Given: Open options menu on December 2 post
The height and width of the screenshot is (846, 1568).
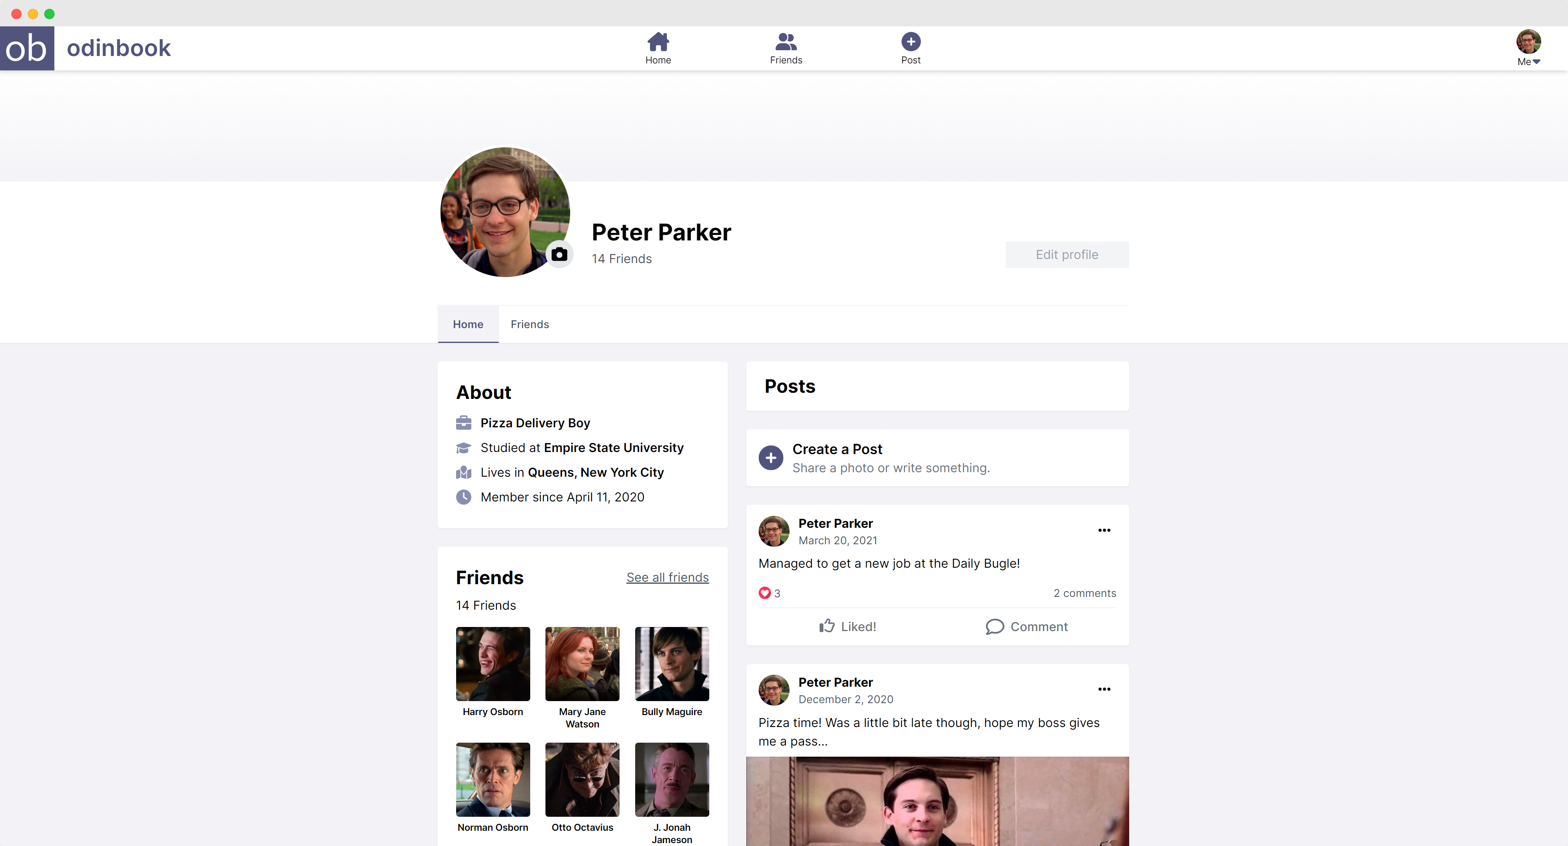Looking at the screenshot, I should 1104,689.
